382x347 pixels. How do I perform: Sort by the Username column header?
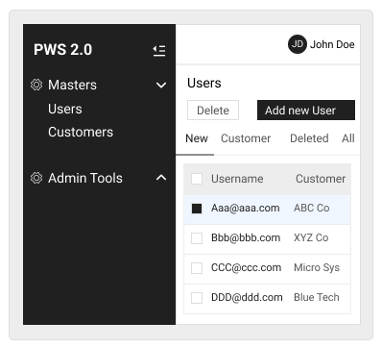(237, 179)
